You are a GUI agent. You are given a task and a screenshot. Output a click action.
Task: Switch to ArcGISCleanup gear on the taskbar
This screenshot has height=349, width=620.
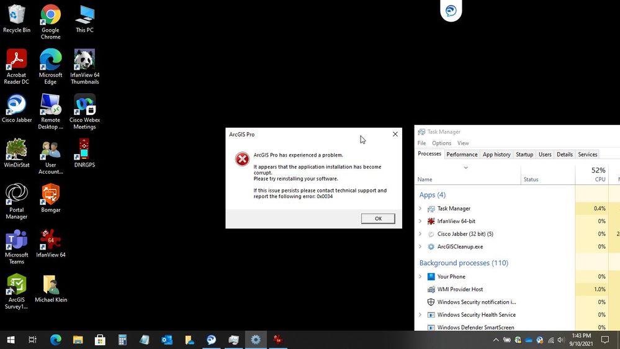pos(256,340)
